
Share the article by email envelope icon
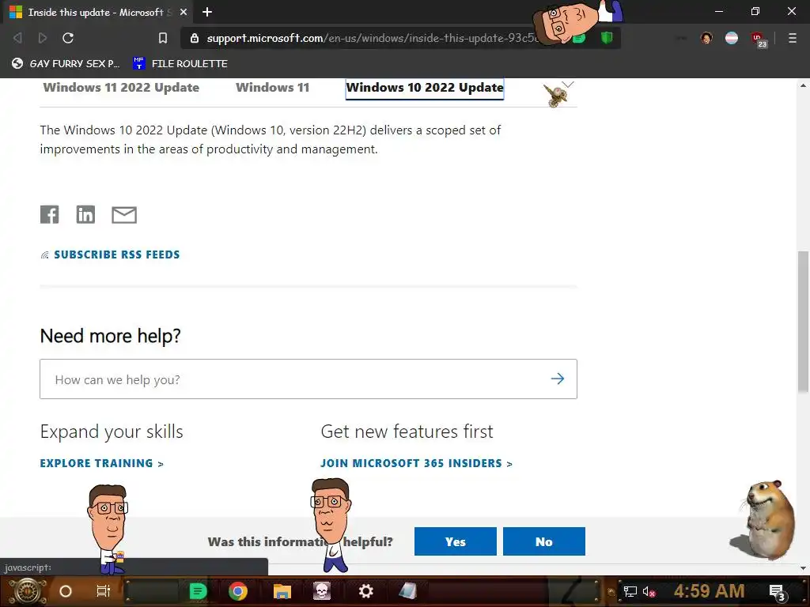tap(124, 215)
